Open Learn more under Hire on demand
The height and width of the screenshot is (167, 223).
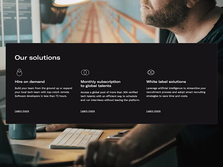pos(22,111)
